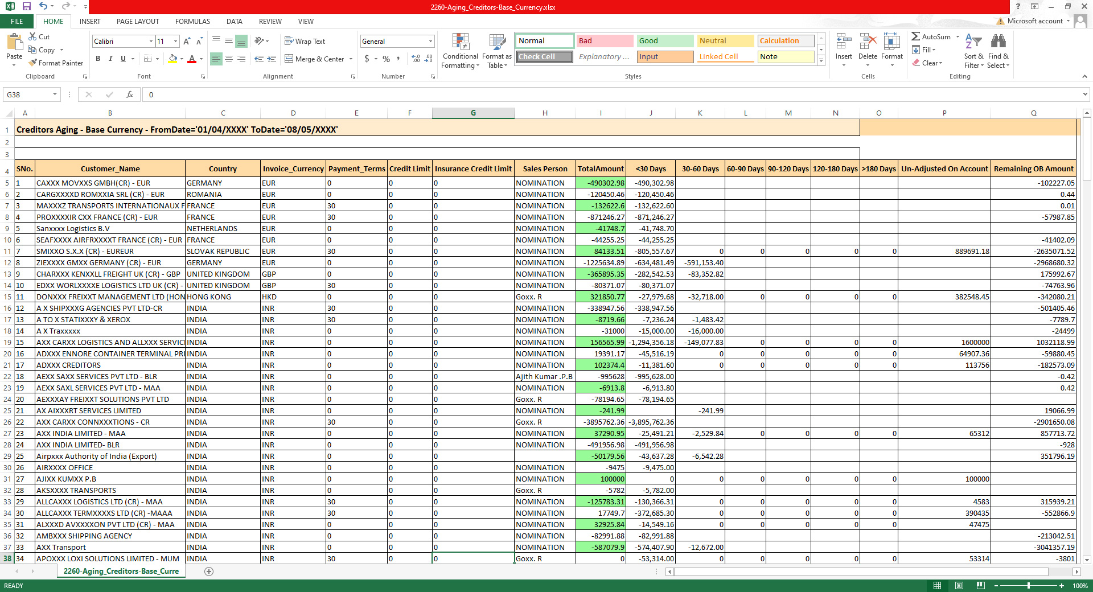Screen dimensions: 1093x592
Task: Open the PAGE LAYOUT ribbon tab
Action: (x=138, y=22)
